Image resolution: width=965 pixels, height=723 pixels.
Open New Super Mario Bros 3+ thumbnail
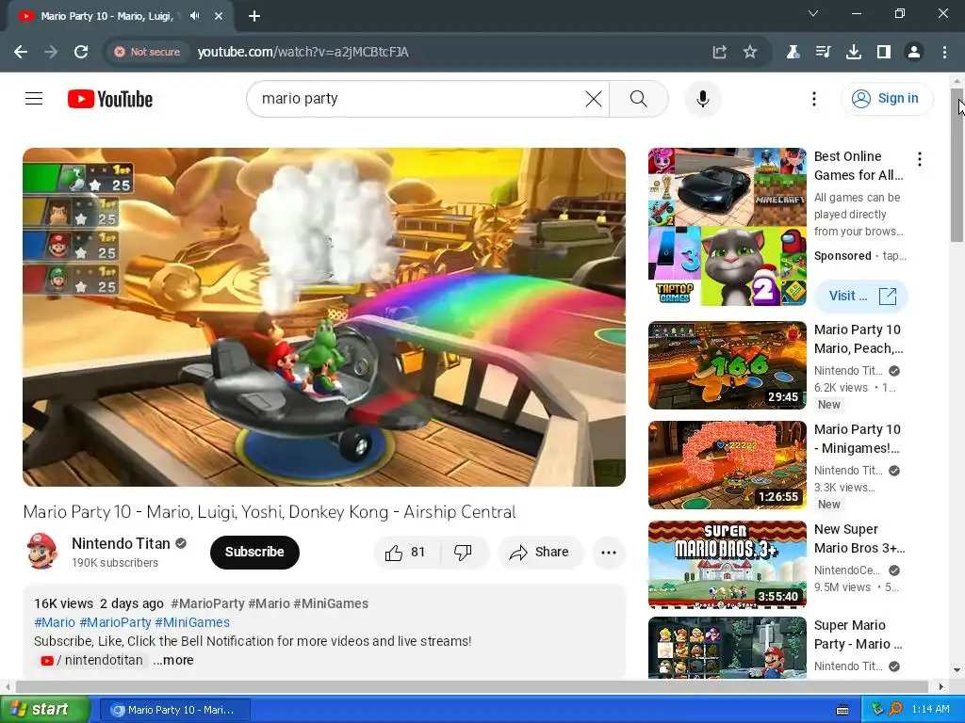[x=728, y=565]
